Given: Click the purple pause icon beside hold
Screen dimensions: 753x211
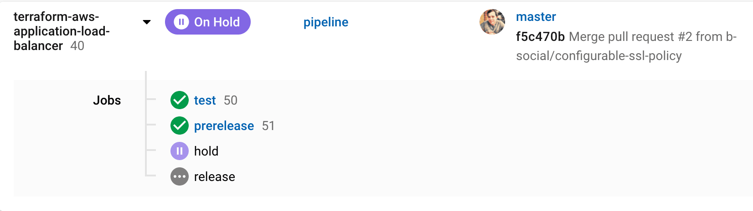Looking at the screenshot, I should (180, 151).
